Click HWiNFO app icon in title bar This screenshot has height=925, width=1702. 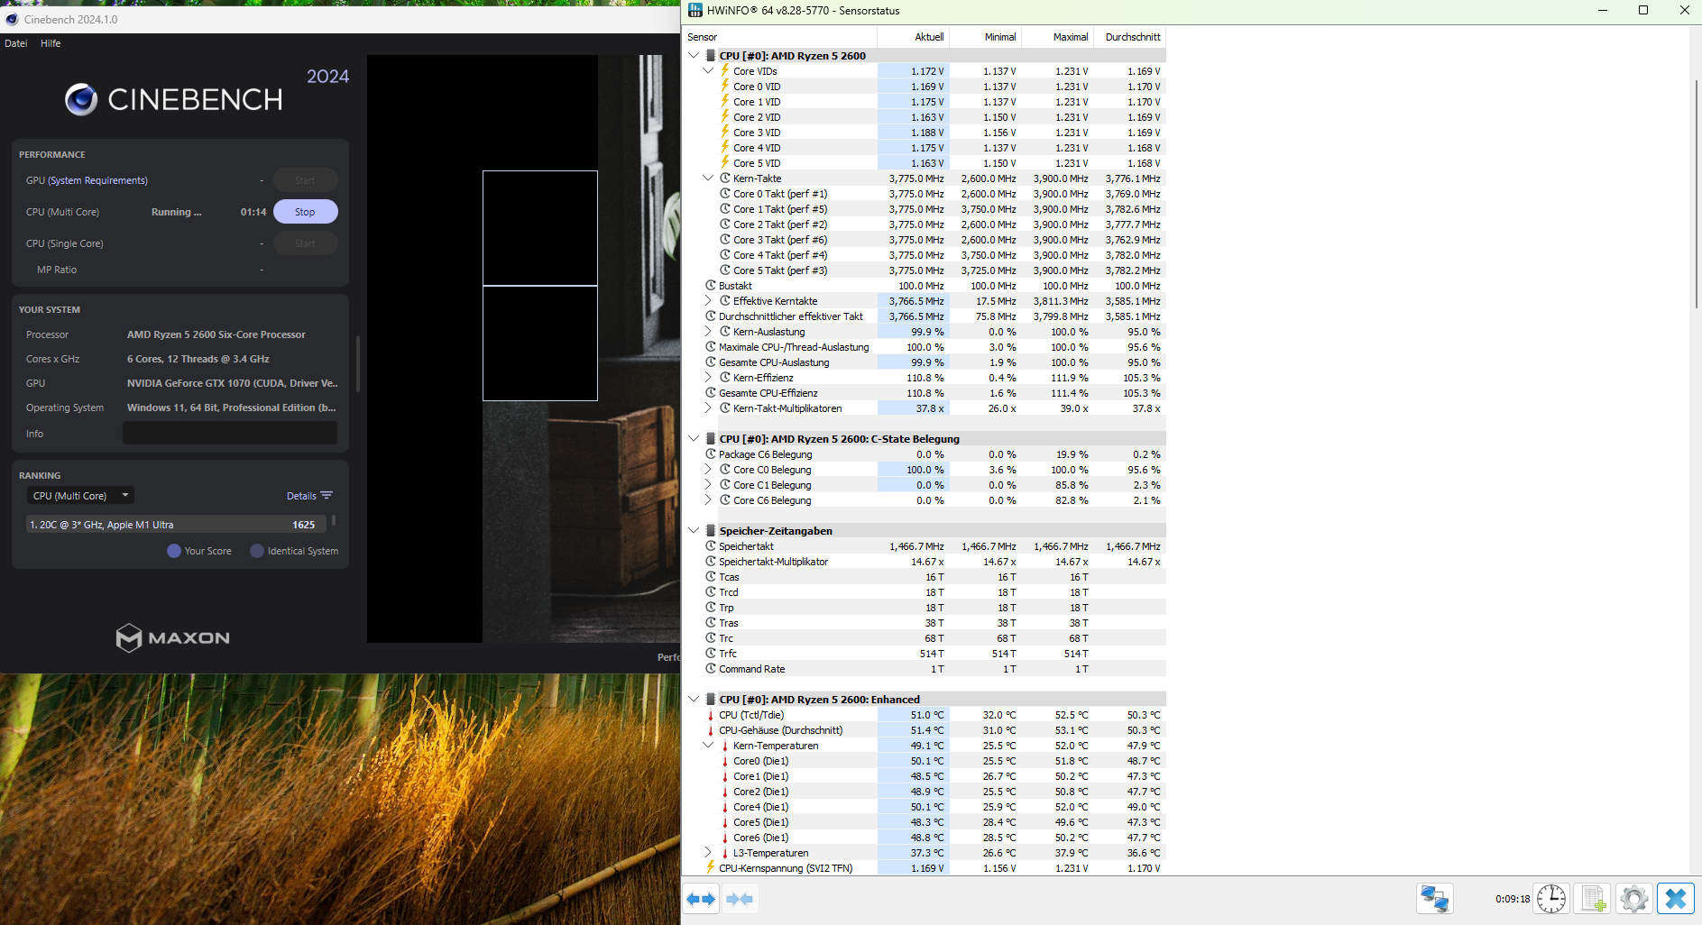pos(695,11)
